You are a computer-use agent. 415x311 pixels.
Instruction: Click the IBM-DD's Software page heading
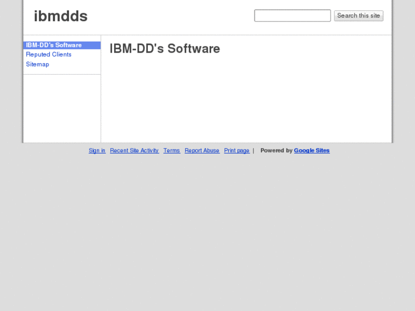pos(165,49)
